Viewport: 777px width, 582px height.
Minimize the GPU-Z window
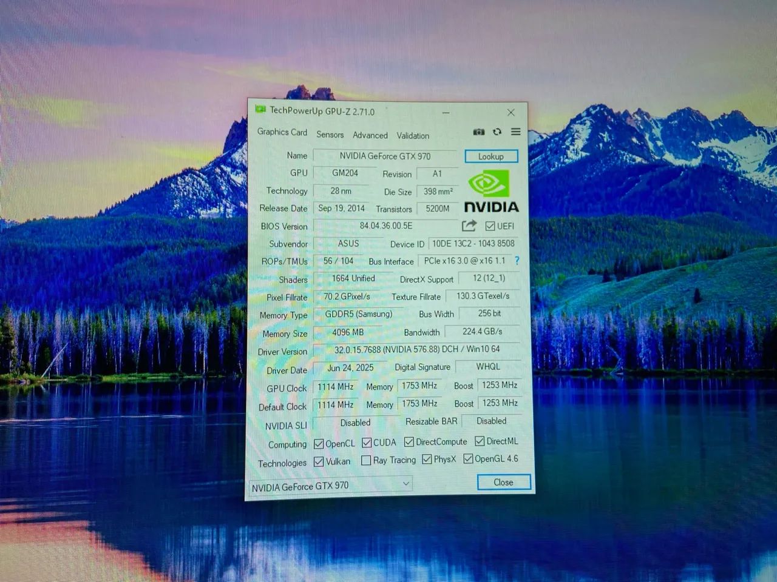tap(446, 112)
